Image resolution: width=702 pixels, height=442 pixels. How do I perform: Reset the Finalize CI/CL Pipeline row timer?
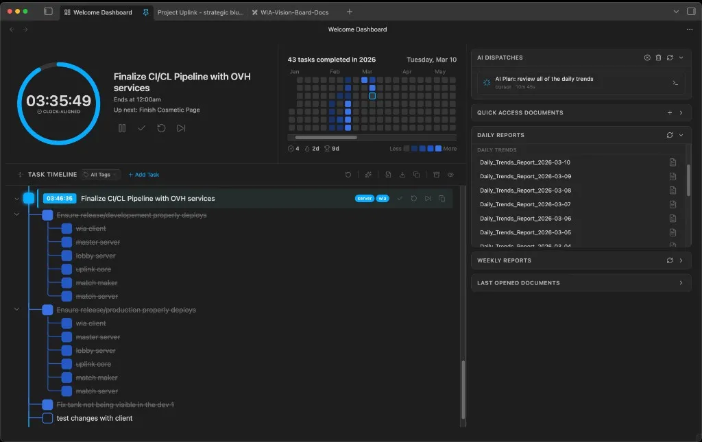(413, 199)
